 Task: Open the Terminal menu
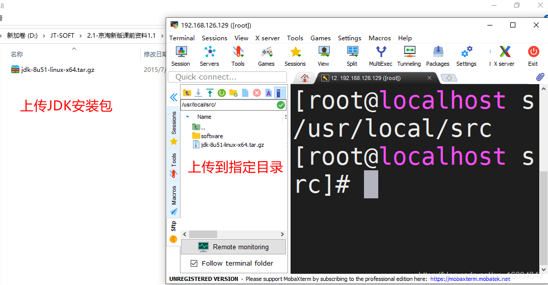click(x=182, y=38)
